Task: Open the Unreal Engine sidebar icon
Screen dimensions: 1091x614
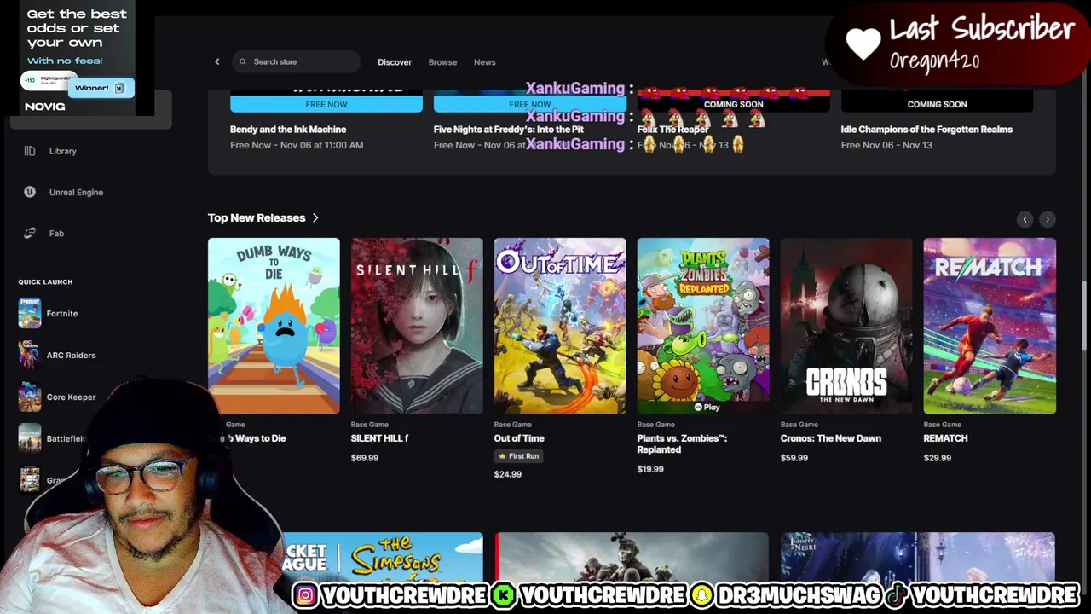Action: 30,192
